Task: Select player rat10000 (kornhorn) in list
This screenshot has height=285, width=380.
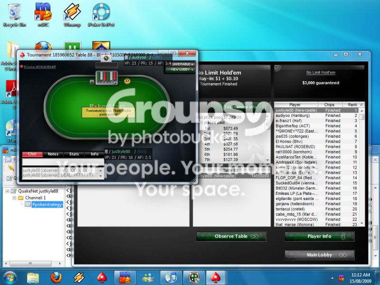Action: click(x=316, y=152)
